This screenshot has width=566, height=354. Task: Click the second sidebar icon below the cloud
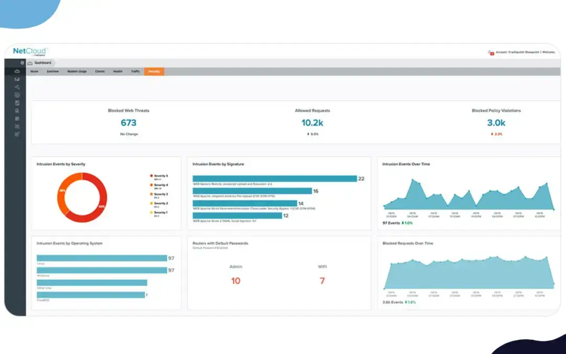(x=17, y=79)
